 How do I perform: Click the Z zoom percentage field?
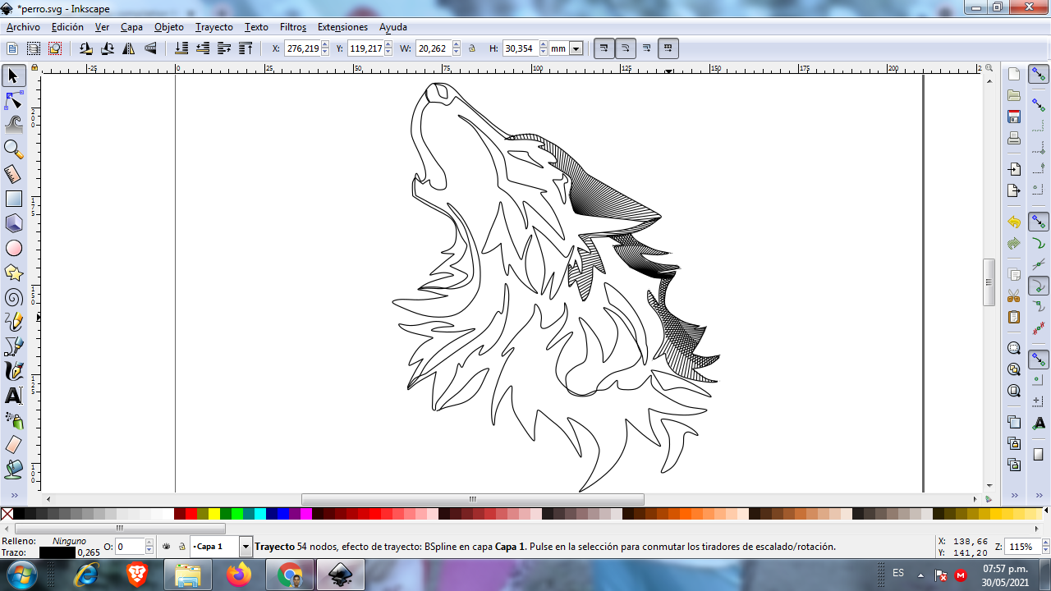point(1021,547)
